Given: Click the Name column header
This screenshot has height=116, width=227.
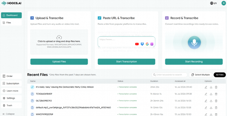Looking at the screenshot, I should coord(33,81).
